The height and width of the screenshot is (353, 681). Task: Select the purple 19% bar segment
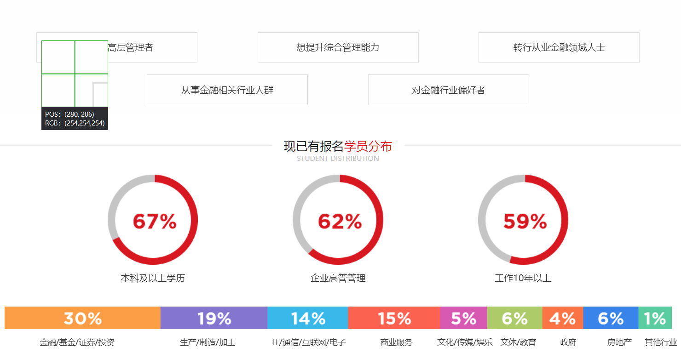[x=214, y=318]
